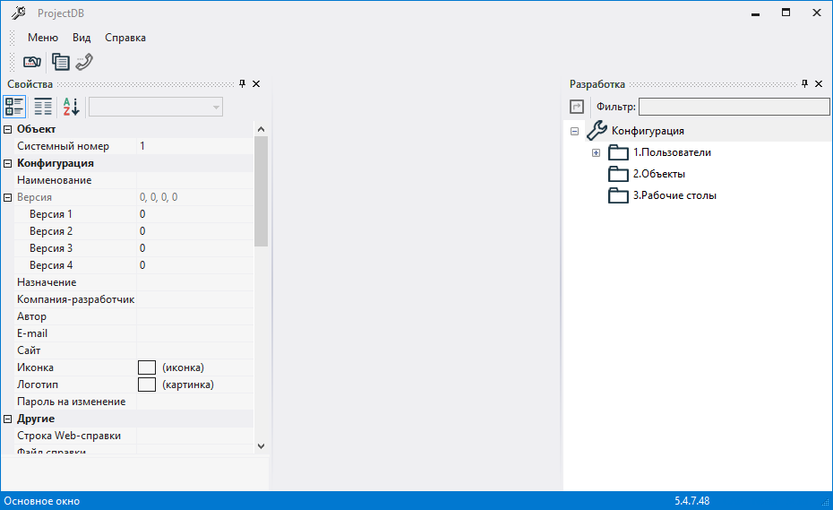The width and height of the screenshot is (833, 510).
Task: Click the Иконка image swatch box
Action: tap(147, 367)
